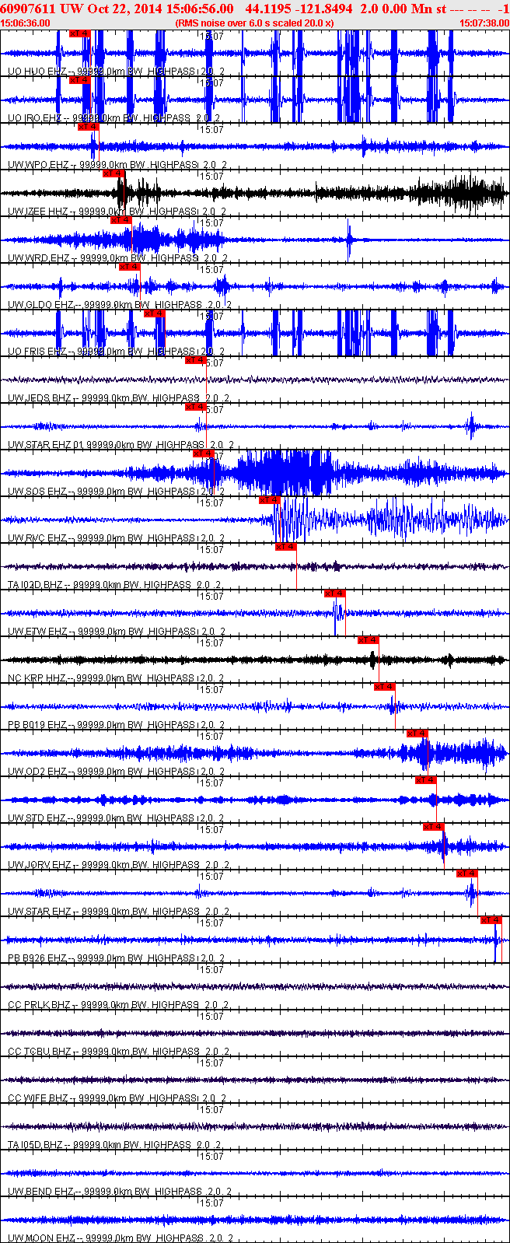Click the red pick marker on FRIS trace
The width and height of the screenshot is (510, 1243).
click(155, 313)
